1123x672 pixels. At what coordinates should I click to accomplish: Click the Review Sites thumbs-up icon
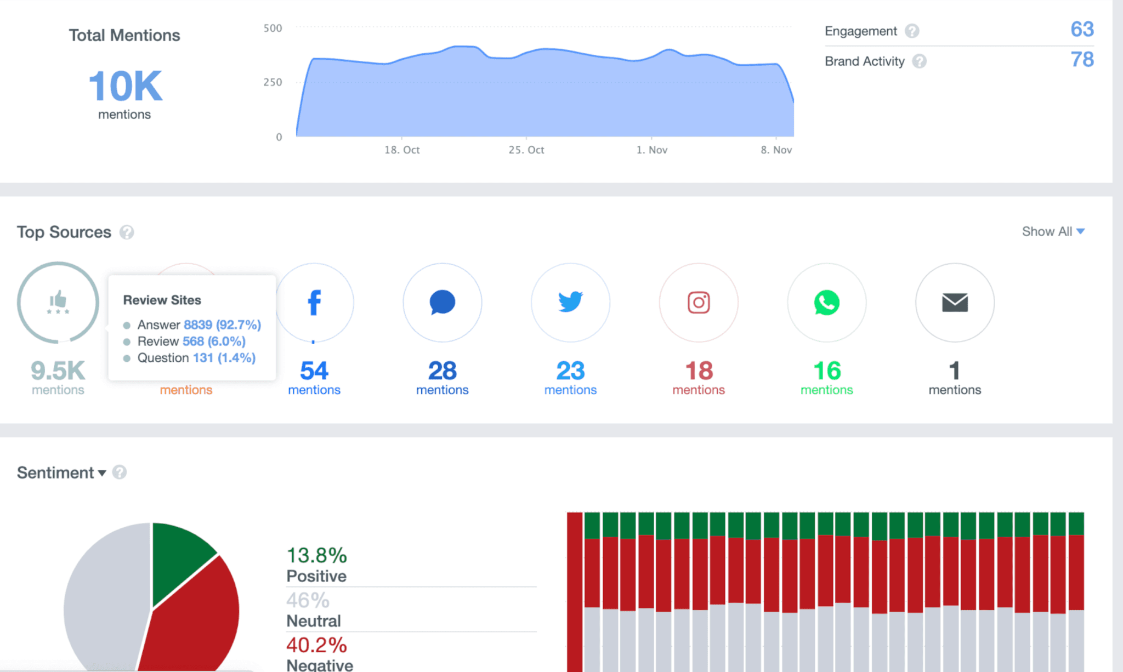tap(58, 302)
